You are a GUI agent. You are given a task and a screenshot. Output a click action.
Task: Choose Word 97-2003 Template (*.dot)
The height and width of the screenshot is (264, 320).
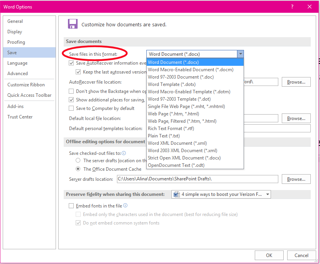[x=195, y=99]
